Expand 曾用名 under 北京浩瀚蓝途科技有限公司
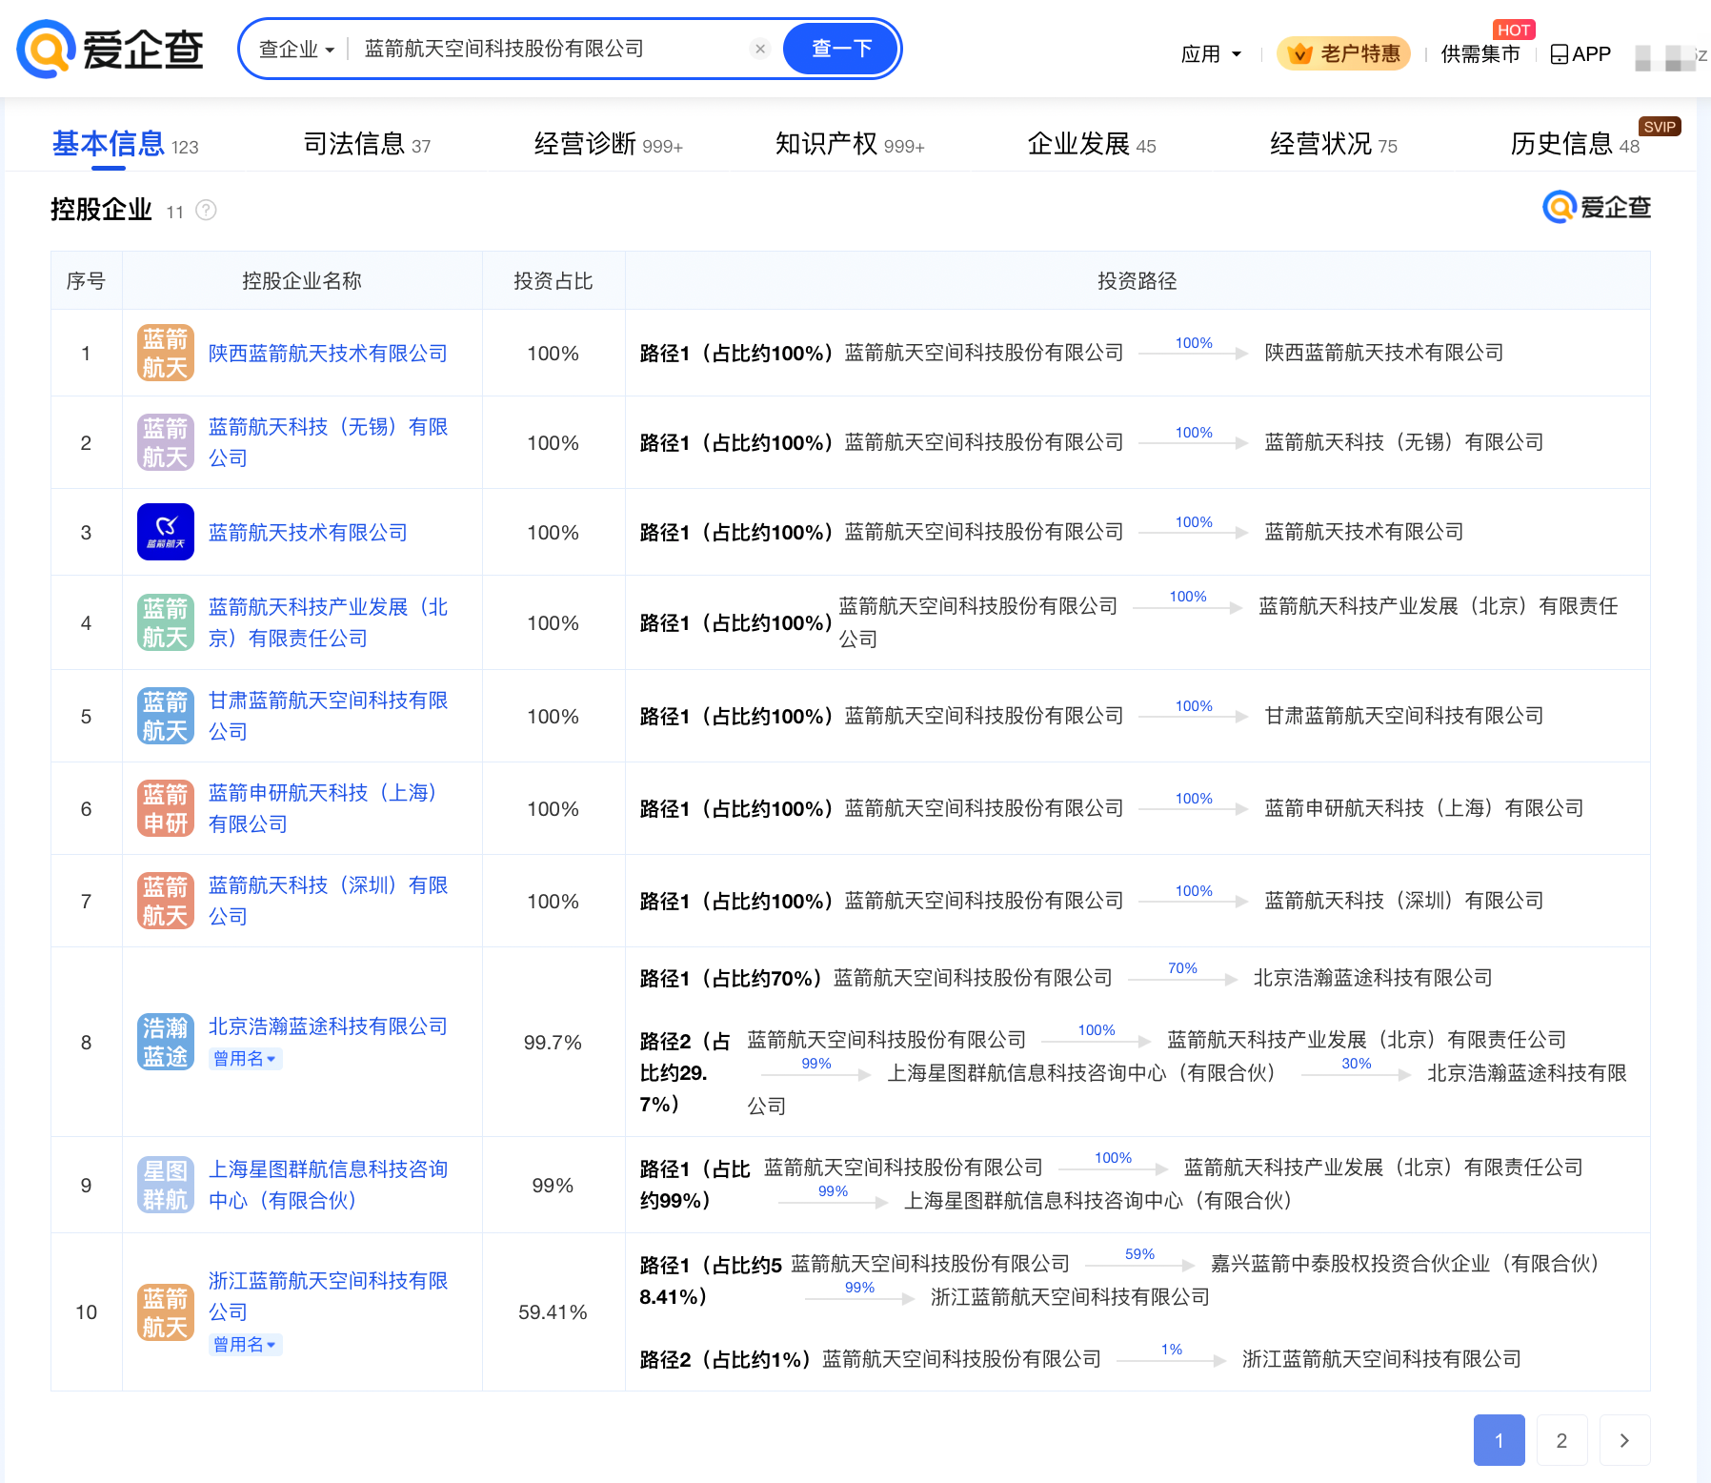The height and width of the screenshot is (1483, 1711). (x=245, y=1059)
